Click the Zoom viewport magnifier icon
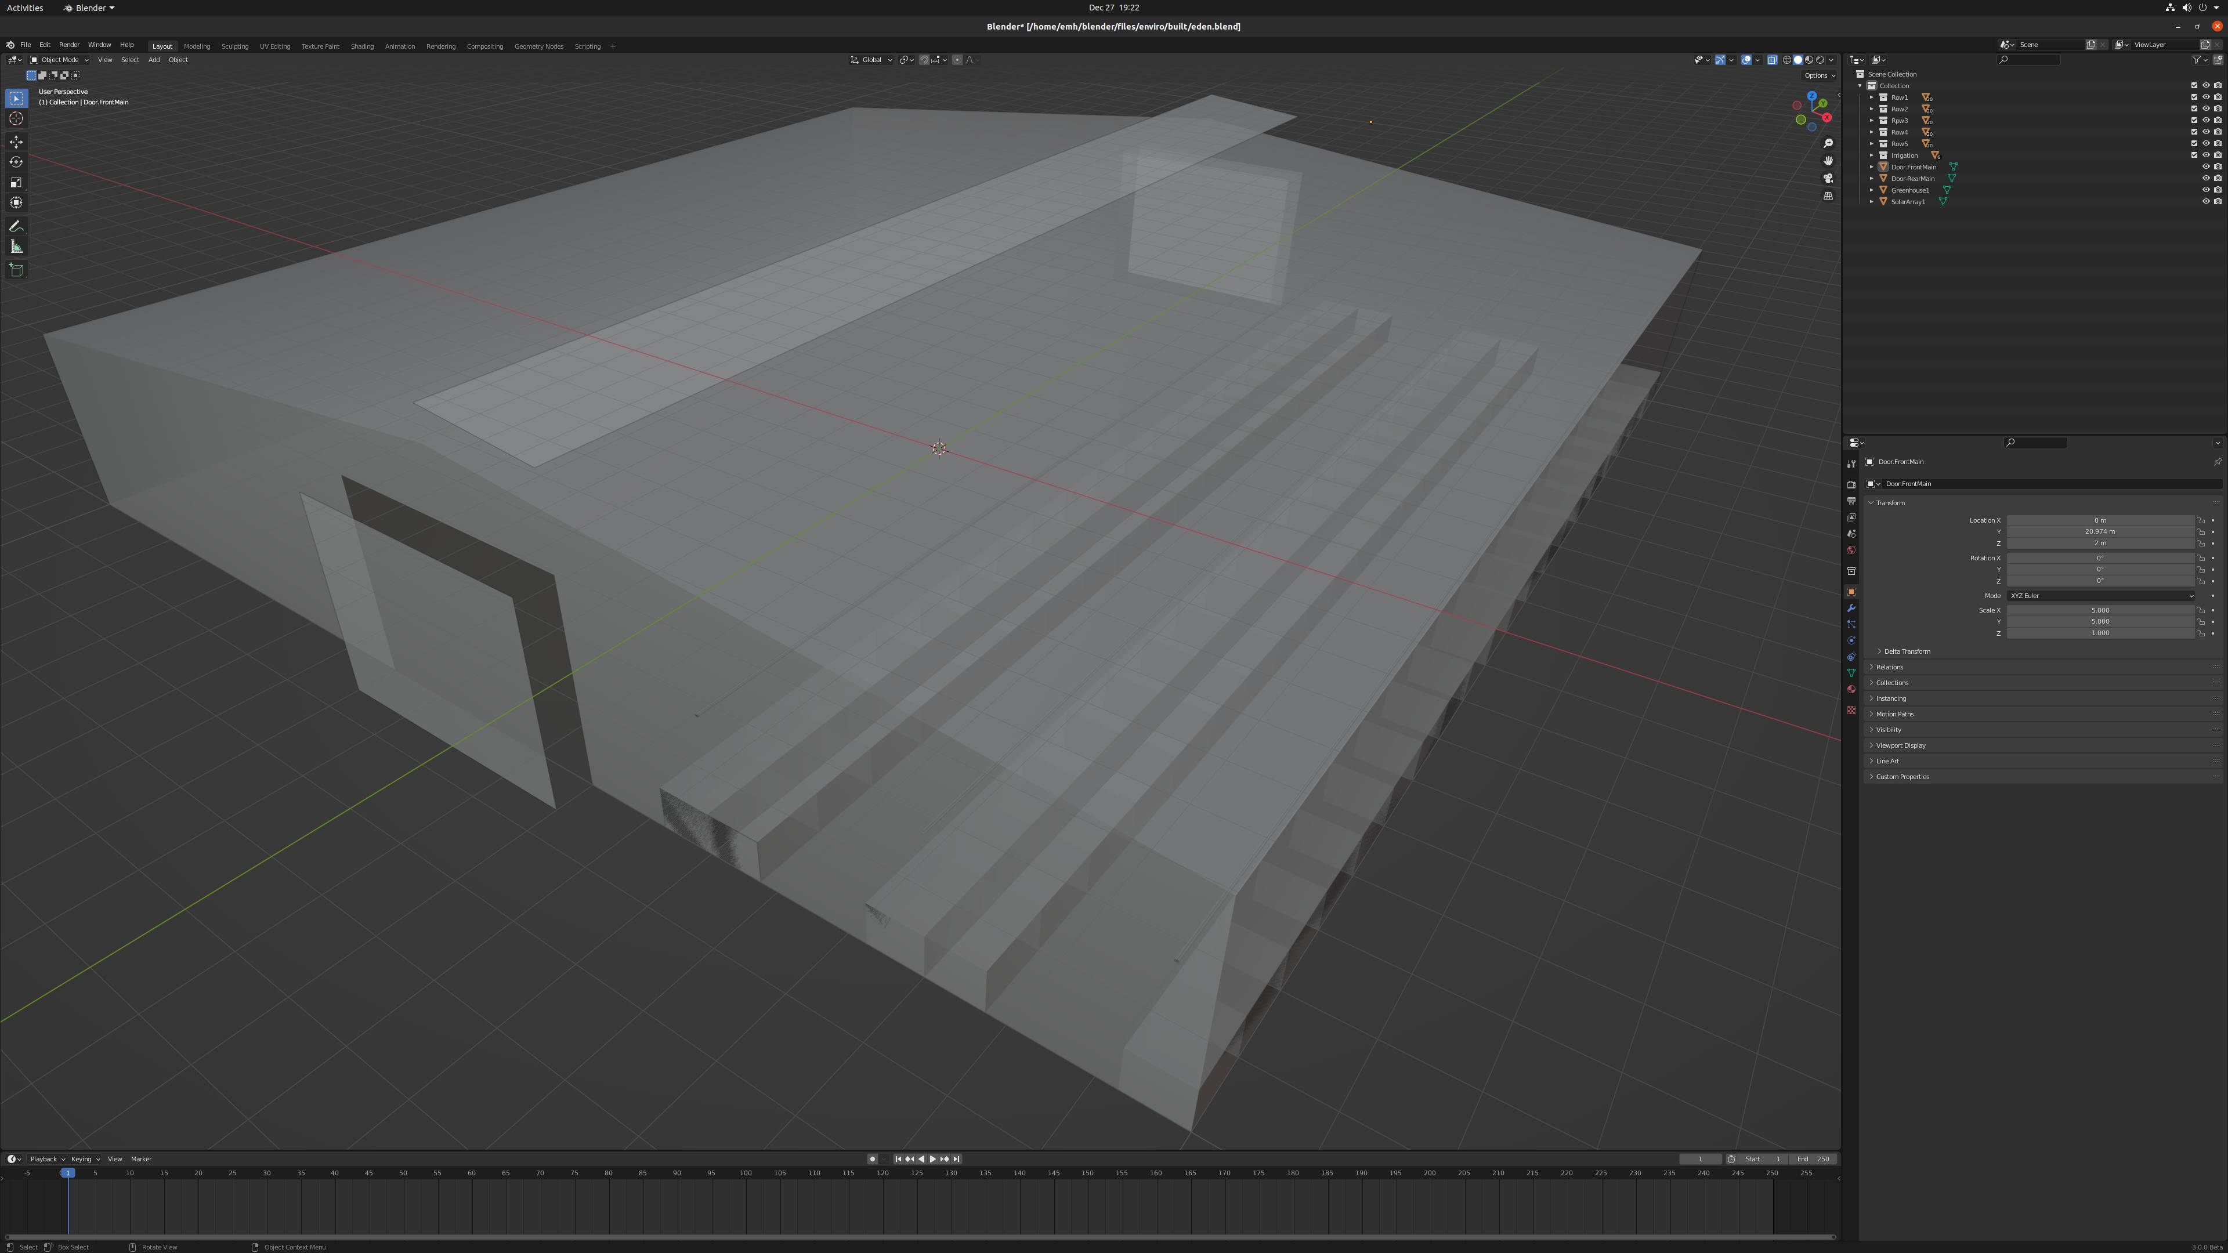The image size is (2228, 1253). click(1828, 143)
